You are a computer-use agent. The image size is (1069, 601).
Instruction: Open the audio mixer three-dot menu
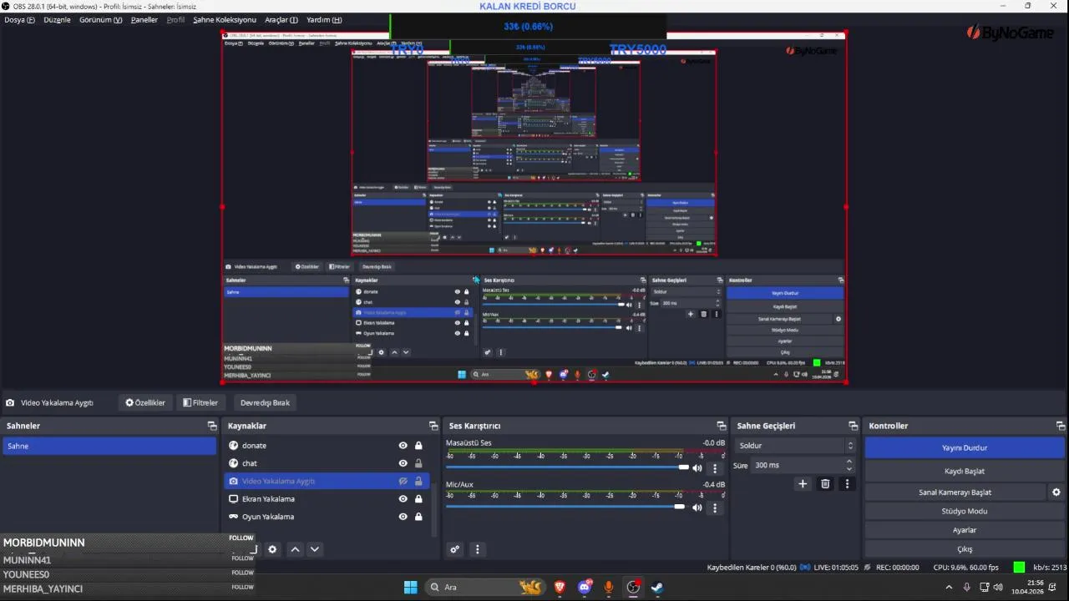point(478,549)
